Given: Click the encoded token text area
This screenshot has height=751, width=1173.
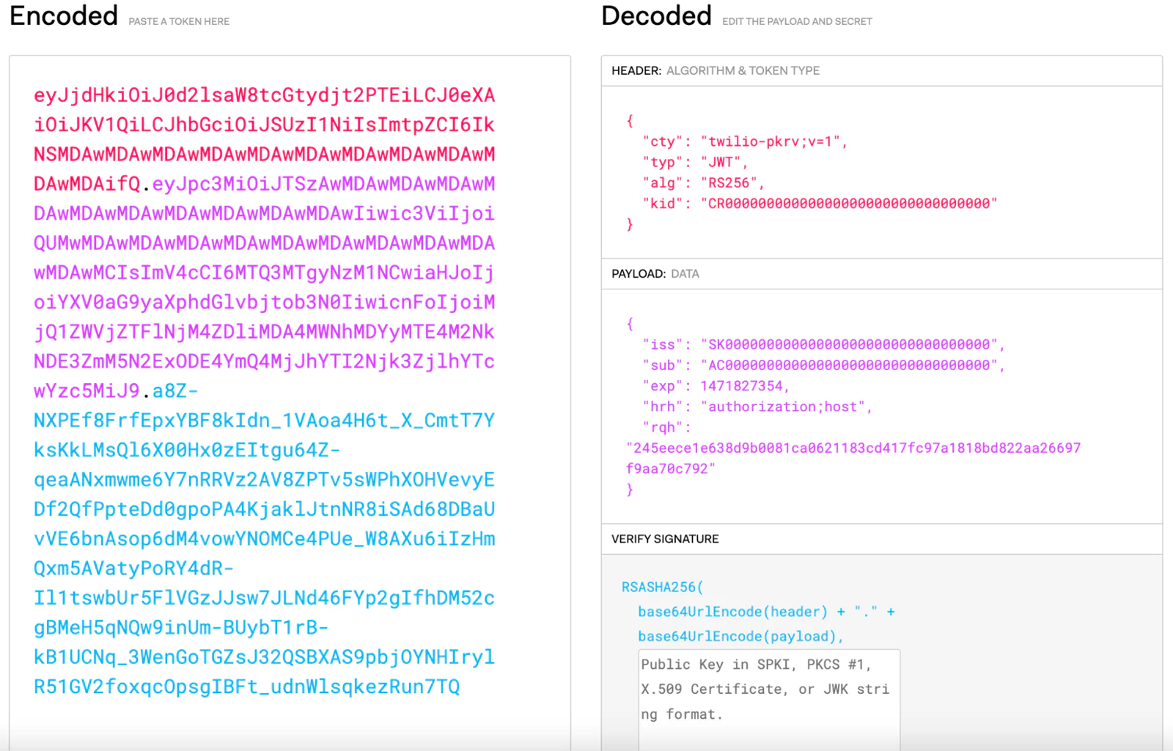Looking at the screenshot, I should 290,403.
